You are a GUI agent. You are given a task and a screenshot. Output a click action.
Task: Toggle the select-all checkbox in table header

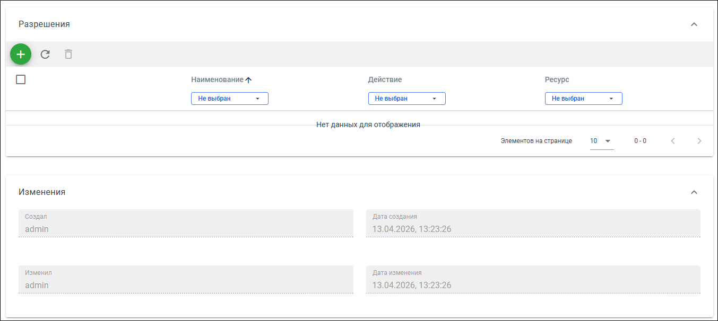click(x=21, y=79)
